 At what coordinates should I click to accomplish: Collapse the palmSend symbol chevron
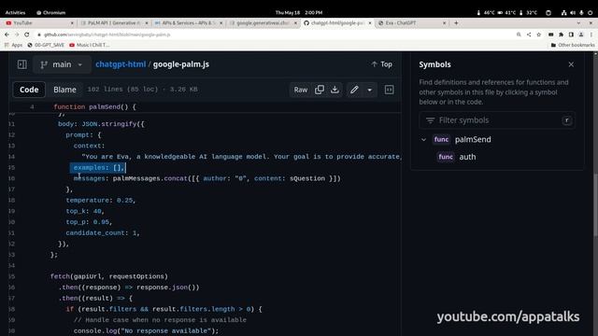click(423, 139)
